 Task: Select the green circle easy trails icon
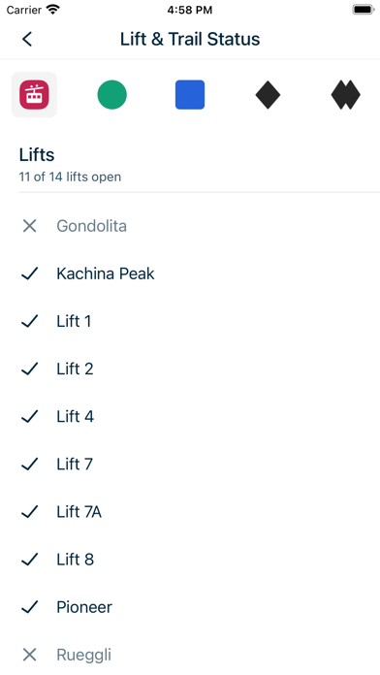click(x=111, y=94)
